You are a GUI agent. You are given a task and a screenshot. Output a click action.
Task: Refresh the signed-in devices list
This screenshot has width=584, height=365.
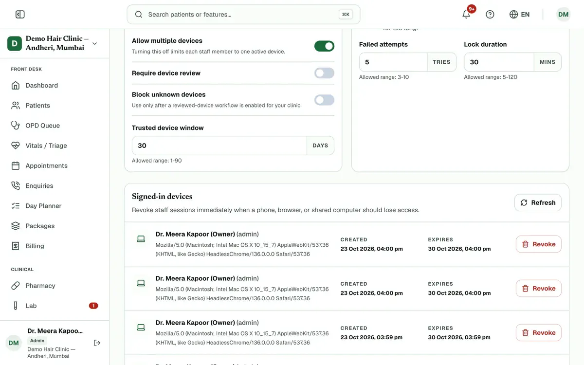(x=538, y=203)
